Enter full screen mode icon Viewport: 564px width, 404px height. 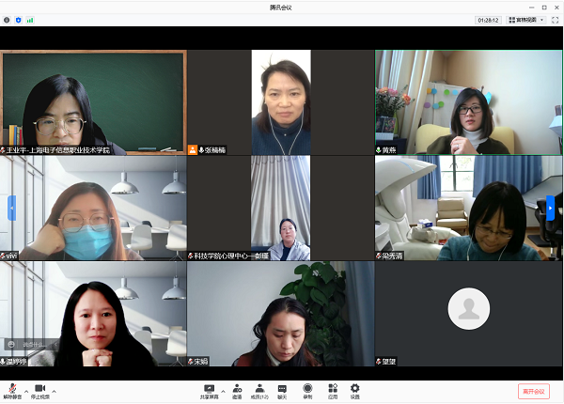click(x=555, y=19)
